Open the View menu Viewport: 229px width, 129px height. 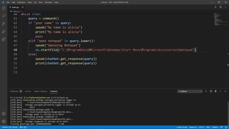coord(30,2)
